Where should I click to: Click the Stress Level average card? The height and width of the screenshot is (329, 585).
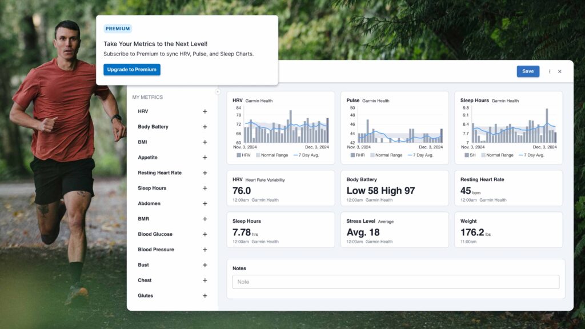394,230
